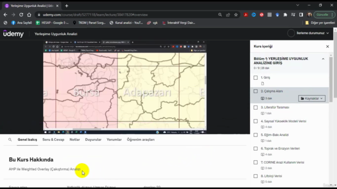Switch to the Soru & Cevap tab
The image size is (337, 189).
53,140
